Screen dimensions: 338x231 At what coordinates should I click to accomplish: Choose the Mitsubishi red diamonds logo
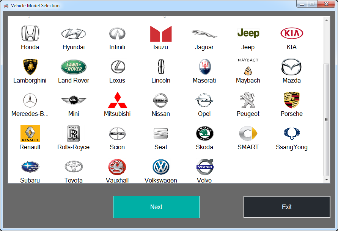(118, 100)
